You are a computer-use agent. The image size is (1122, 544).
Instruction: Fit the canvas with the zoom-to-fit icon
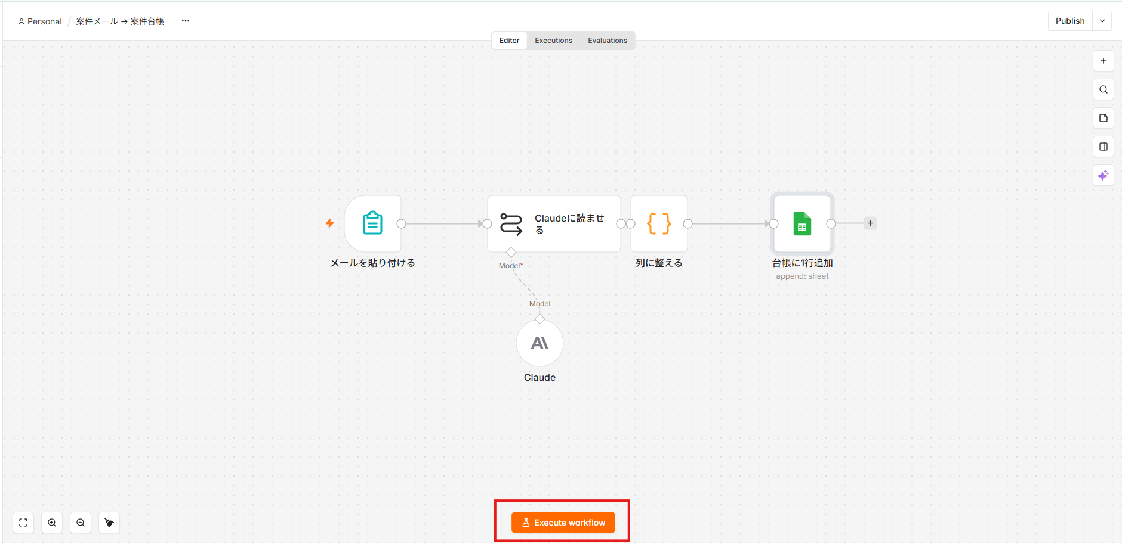pyautogui.click(x=23, y=523)
